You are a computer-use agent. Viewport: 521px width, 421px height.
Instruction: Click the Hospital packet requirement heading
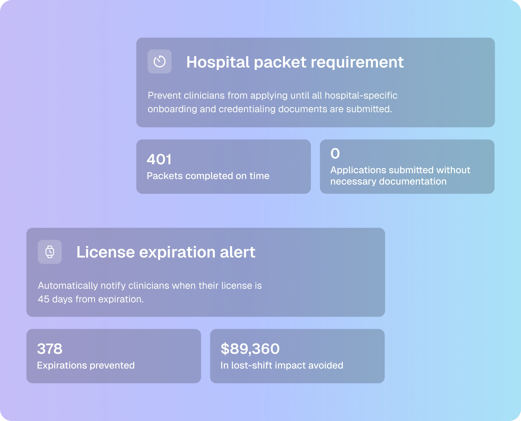[x=295, y=62]
